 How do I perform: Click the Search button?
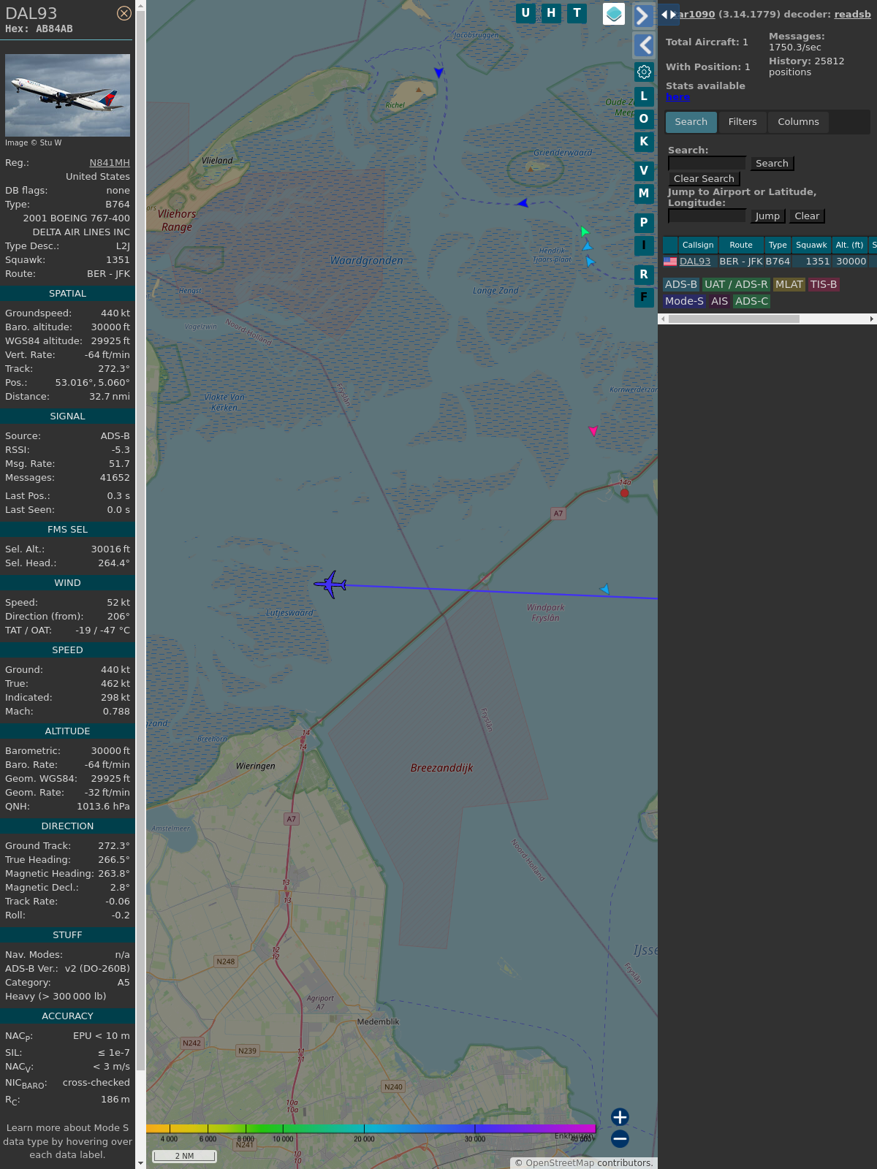tap(772, 164)
